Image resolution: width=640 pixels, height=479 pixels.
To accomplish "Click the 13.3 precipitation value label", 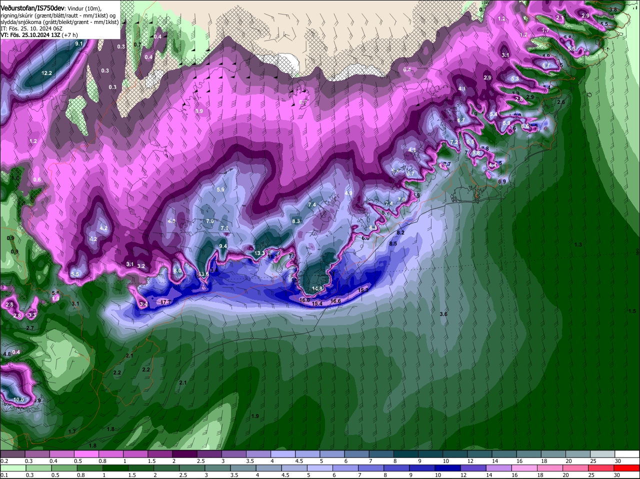I will [259, 253].
